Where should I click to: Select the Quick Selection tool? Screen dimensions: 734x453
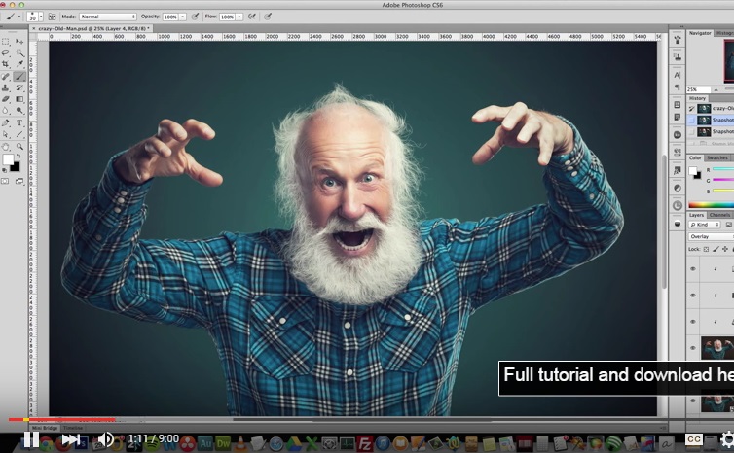pos(19,52)
